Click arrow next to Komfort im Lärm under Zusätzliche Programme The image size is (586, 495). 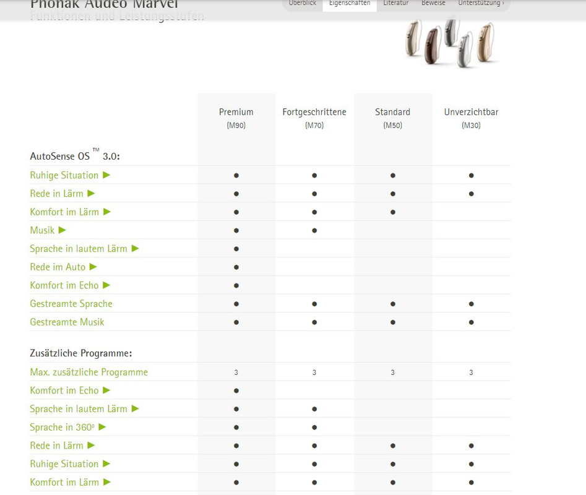[107, 482]
